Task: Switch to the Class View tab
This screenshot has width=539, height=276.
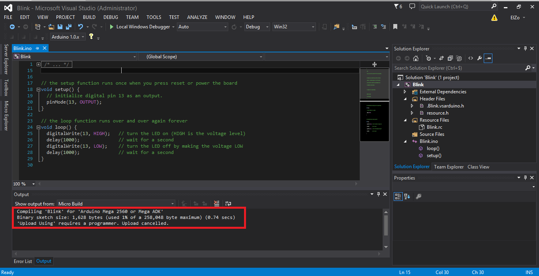Action: tap(478, 167)
